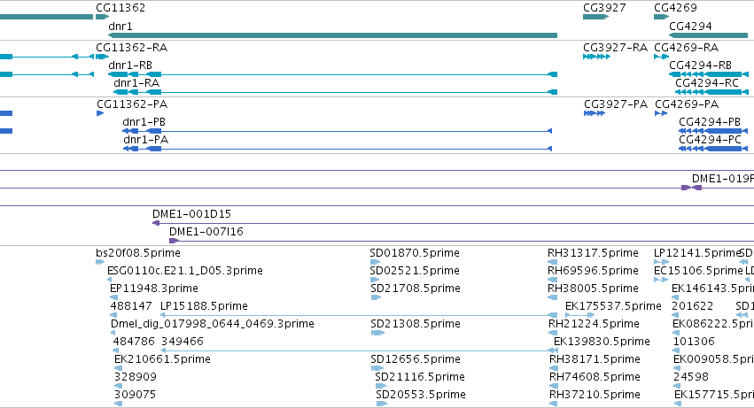Select the DME1-007I16 clone marker
This screenshot has width=754, height=408.
click(174, 241)
